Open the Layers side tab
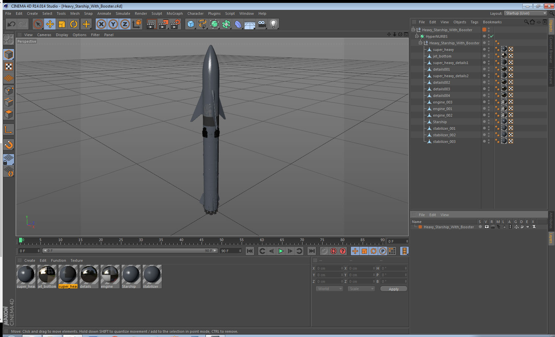 (551, 238)
